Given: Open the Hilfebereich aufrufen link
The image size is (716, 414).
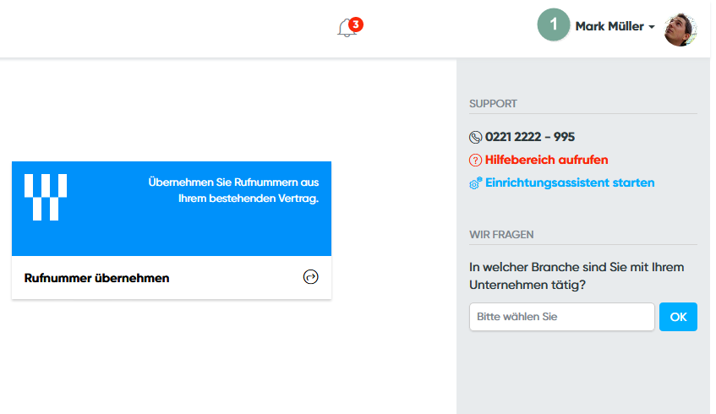Looking at the screenshot, I should 546,160.
